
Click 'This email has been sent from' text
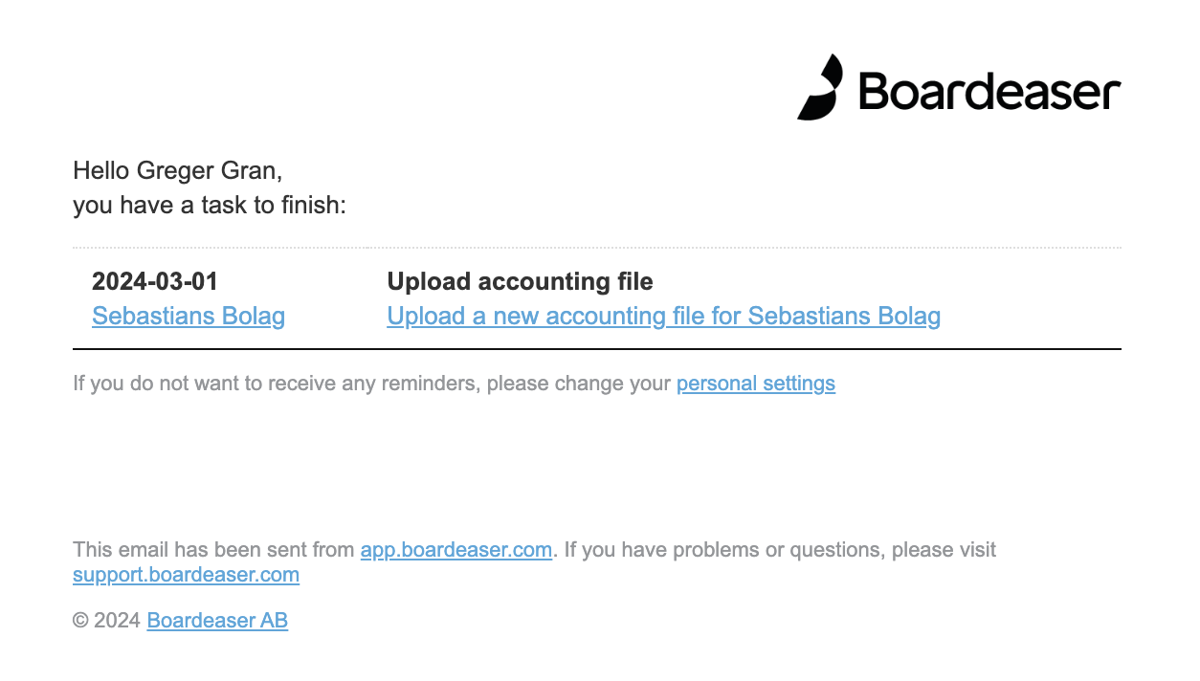coord(214,550)
